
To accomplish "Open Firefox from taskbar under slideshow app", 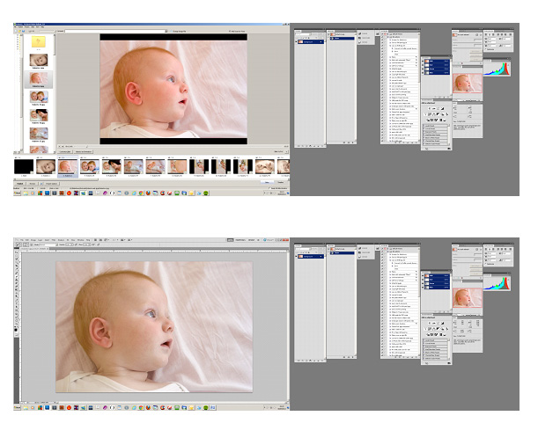I will [x=148, y=193].
